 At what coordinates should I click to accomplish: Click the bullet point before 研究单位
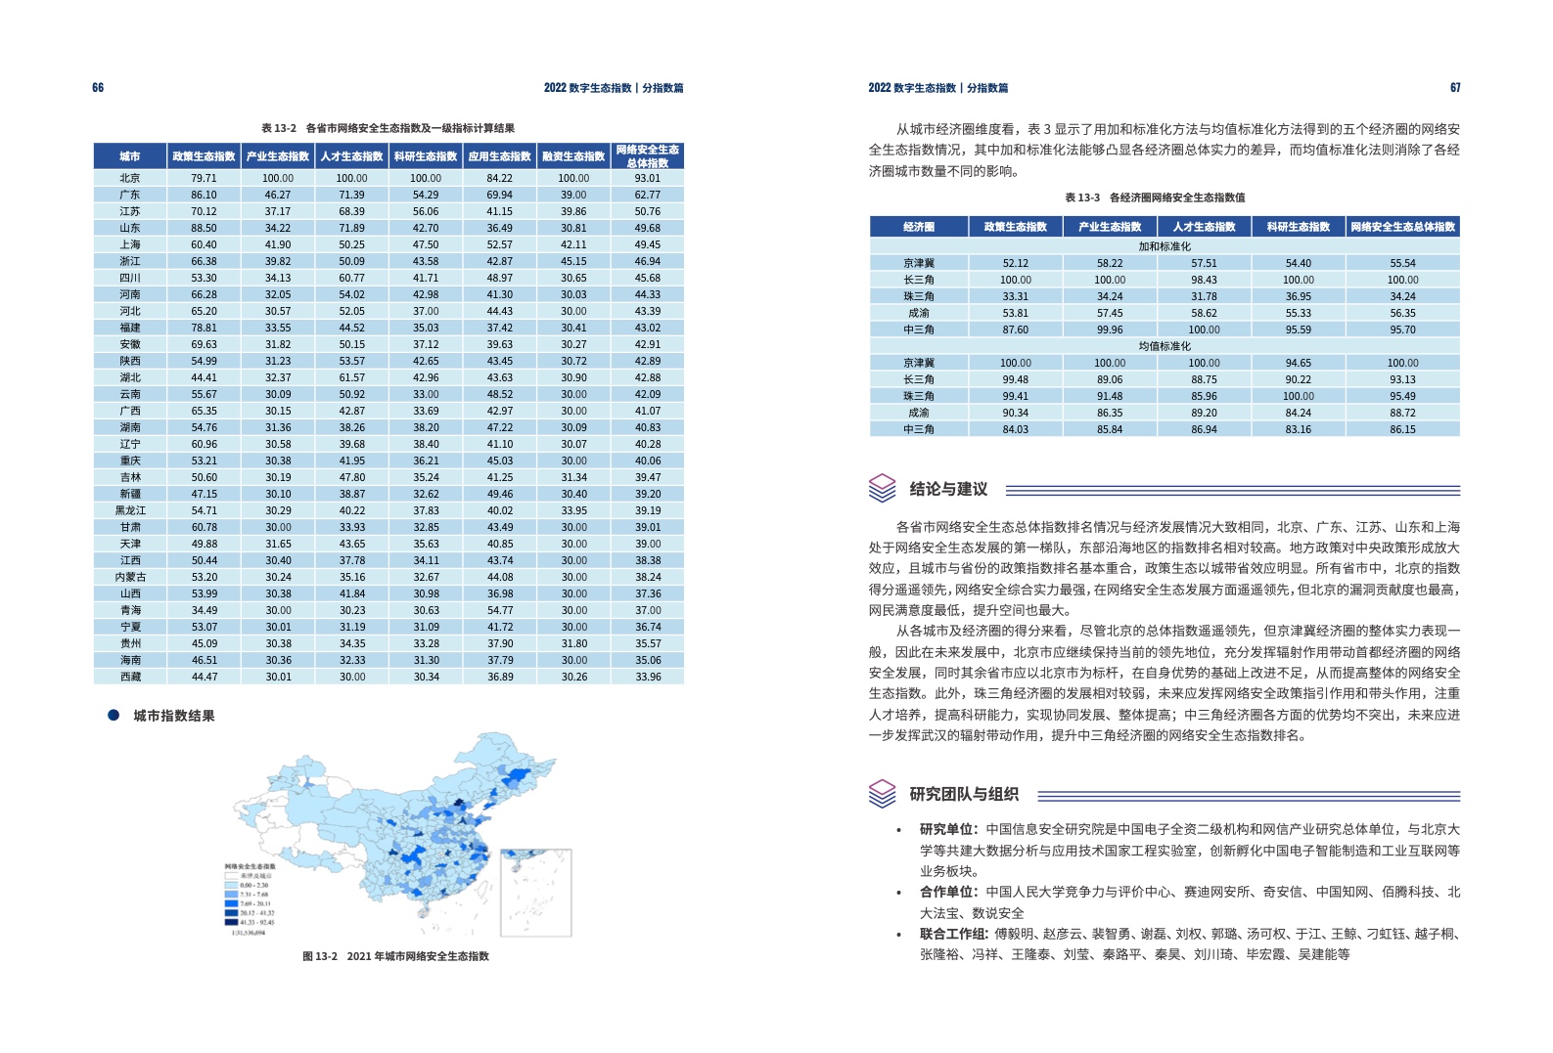point(899,830)
